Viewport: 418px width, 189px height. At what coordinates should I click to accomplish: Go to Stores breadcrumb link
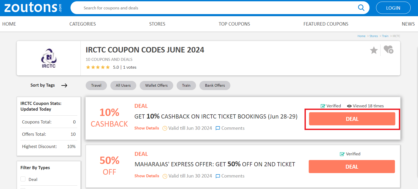coord(374,36)
